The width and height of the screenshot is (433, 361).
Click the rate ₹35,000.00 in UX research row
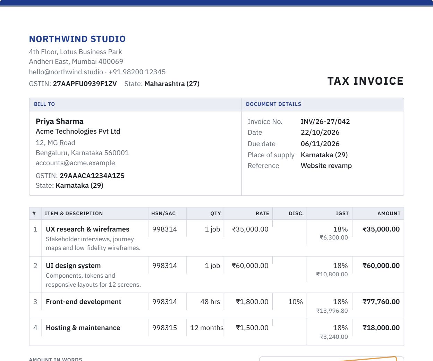pos(250,229)
